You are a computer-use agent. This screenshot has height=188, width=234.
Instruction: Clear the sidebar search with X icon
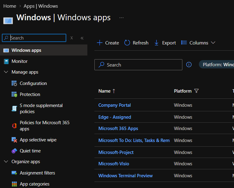71,38
